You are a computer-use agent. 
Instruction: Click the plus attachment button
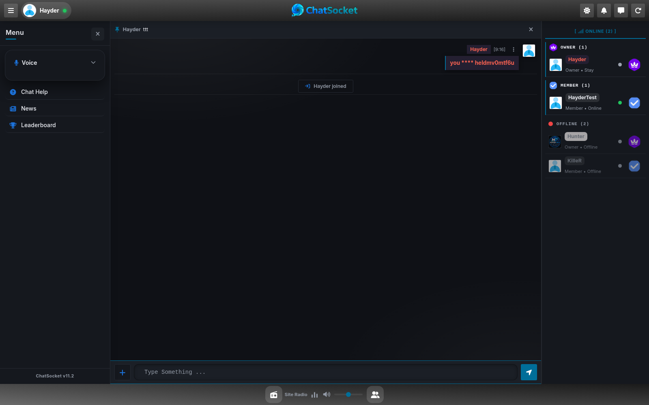pyautogui.click(x=122, y=372)
